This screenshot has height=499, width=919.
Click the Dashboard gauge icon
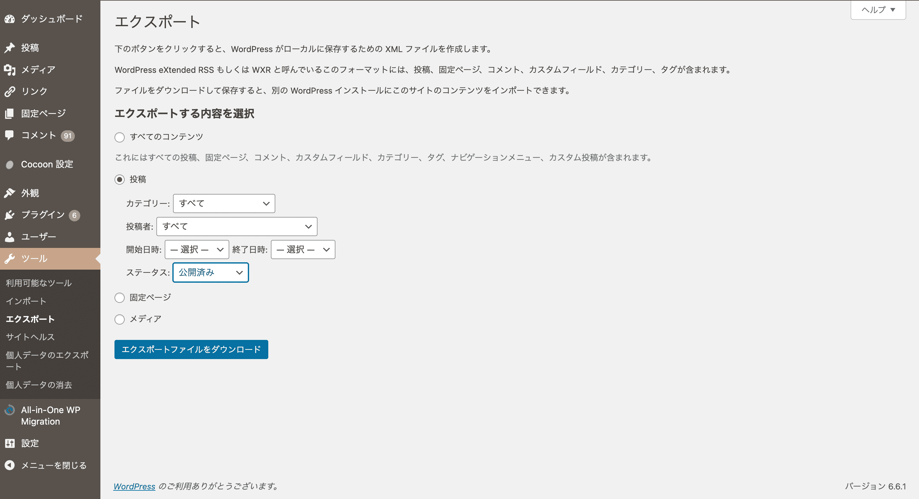(10, 19)
